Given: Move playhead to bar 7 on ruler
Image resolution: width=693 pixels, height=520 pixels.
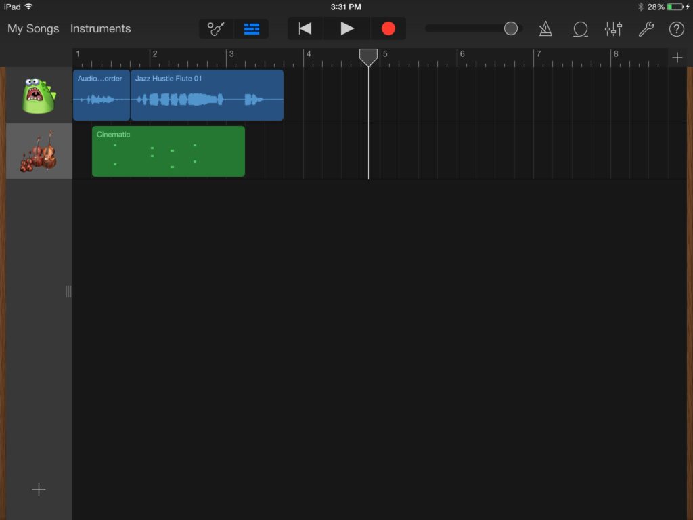Looking at the screenshot, I should coord(538,54).
